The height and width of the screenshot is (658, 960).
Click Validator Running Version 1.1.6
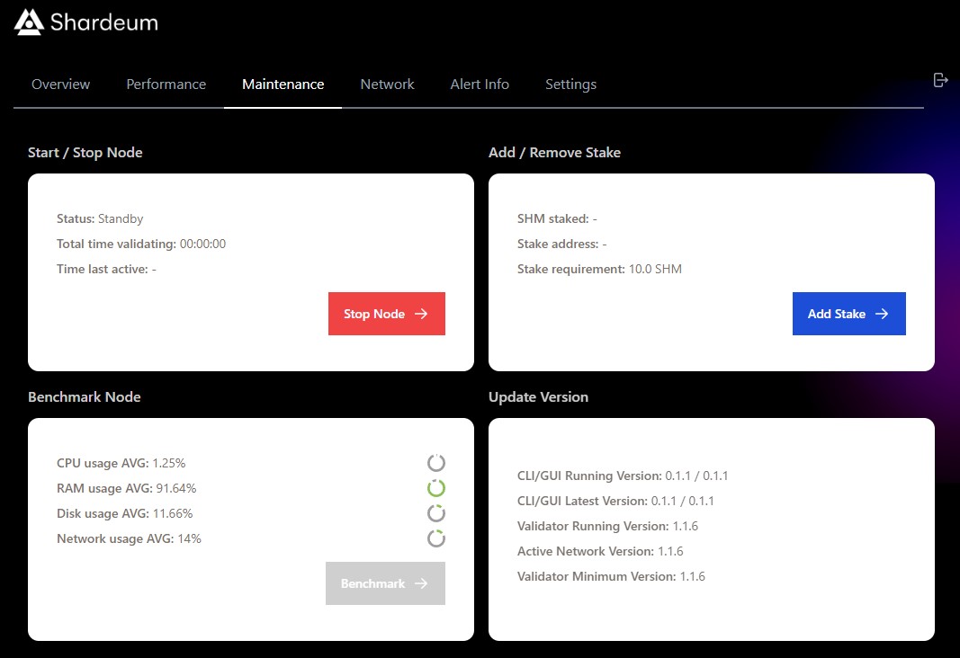click(607, 526)
